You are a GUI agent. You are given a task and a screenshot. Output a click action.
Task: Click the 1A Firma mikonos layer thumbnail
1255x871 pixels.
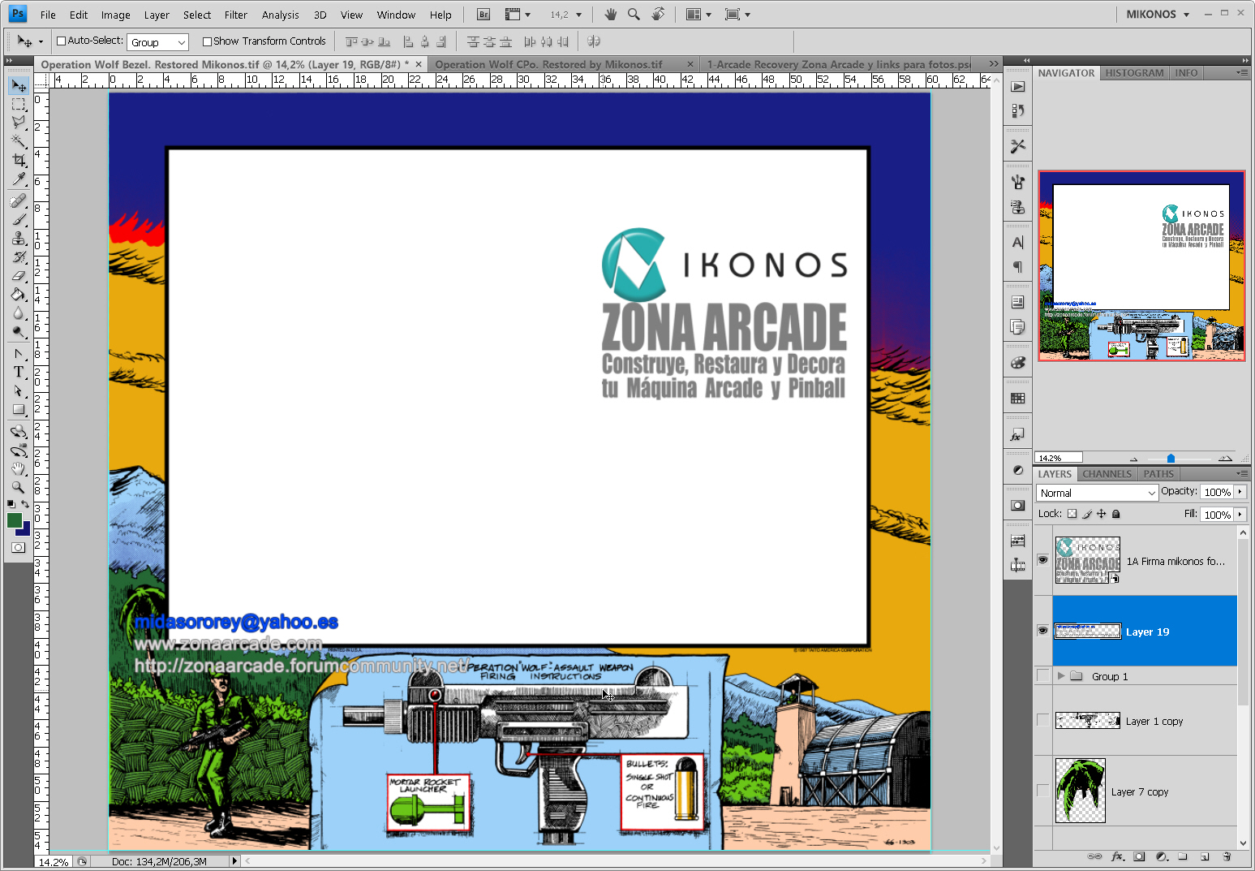[x=1087, y=560]
